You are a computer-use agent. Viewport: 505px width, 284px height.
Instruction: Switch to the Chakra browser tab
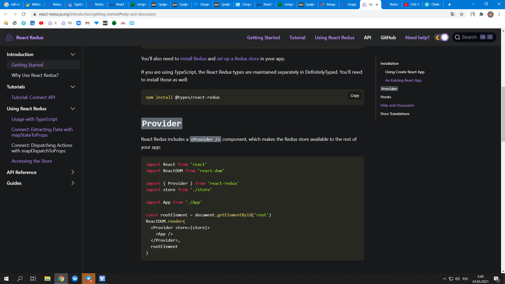pos(433,4)
